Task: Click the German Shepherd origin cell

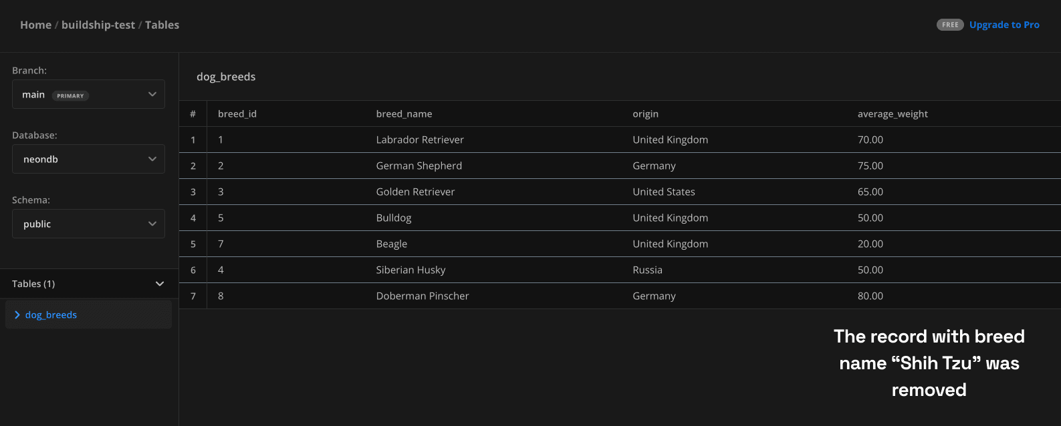Action: coord(654,166)
